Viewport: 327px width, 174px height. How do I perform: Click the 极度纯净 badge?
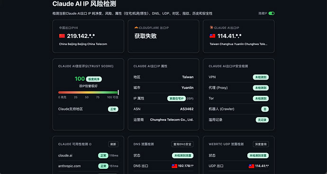point(94,79)
